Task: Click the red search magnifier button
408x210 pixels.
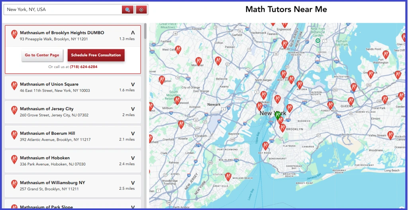Action: pyautogui.click(x=127, y=10)
